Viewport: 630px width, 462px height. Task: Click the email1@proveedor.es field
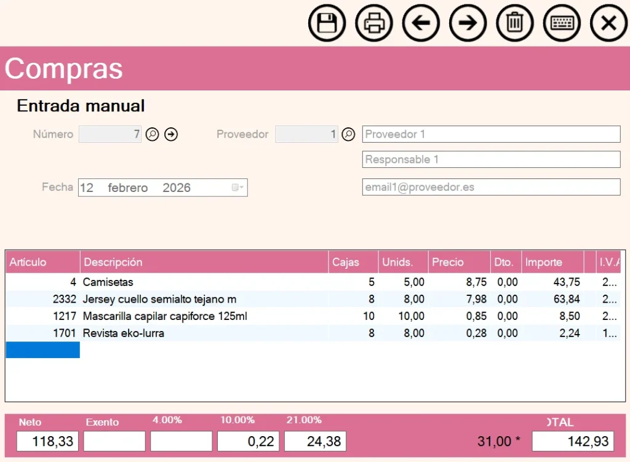491,187
